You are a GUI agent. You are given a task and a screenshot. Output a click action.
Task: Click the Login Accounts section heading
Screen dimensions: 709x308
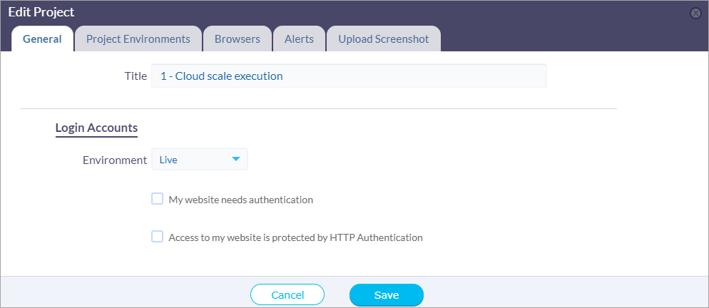(96, 128)
